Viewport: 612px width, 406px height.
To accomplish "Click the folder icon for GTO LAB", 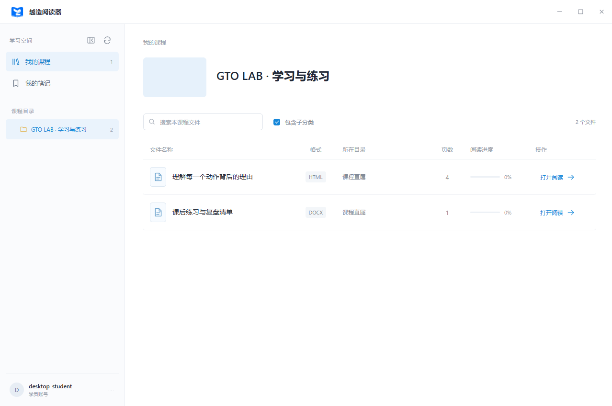I will 23,129.
